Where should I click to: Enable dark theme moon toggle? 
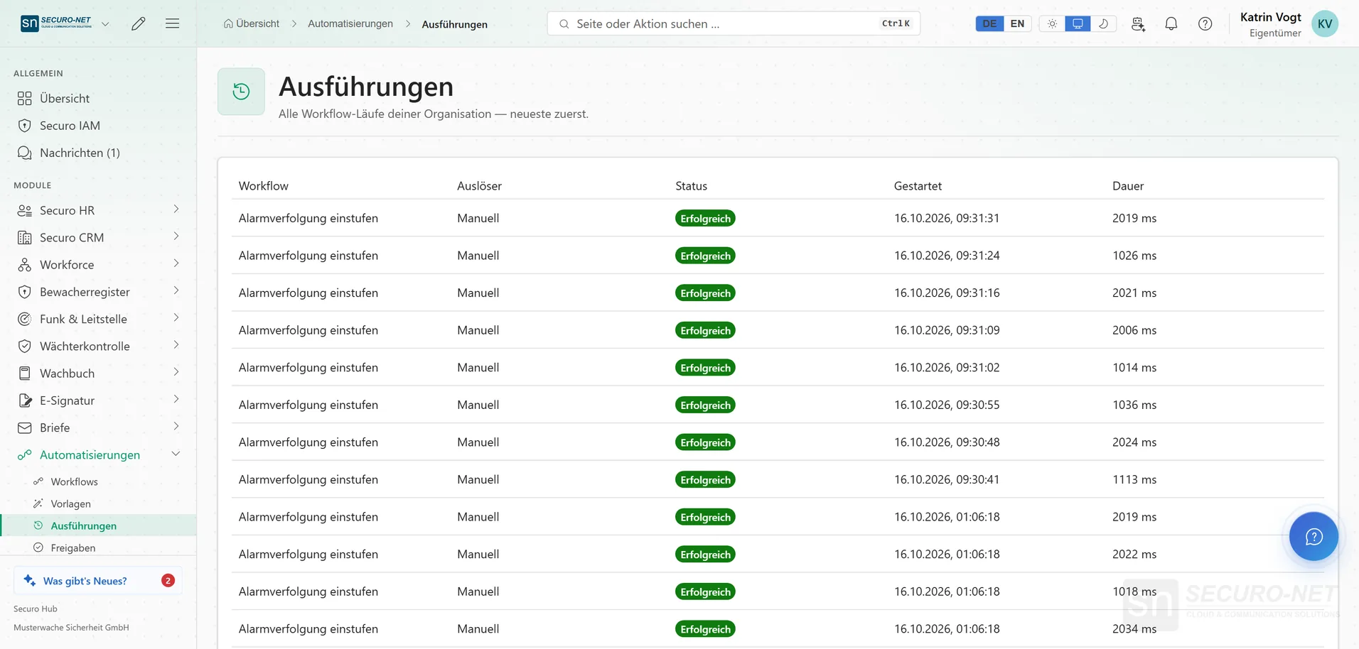[1103, 23]
